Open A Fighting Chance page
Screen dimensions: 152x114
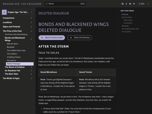[14, 57]
